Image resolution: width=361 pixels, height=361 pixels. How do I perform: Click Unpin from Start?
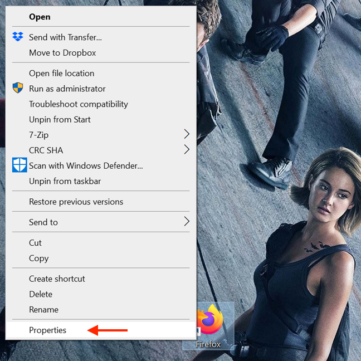tap(101, 119)
